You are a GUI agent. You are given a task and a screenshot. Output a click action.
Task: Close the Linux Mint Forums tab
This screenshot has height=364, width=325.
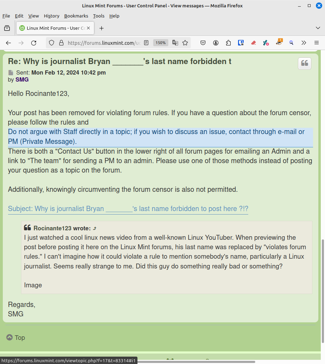(88, 28)
